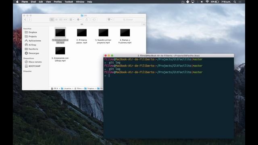Click the clock showing 7:15 a.m.

point(226,2)
